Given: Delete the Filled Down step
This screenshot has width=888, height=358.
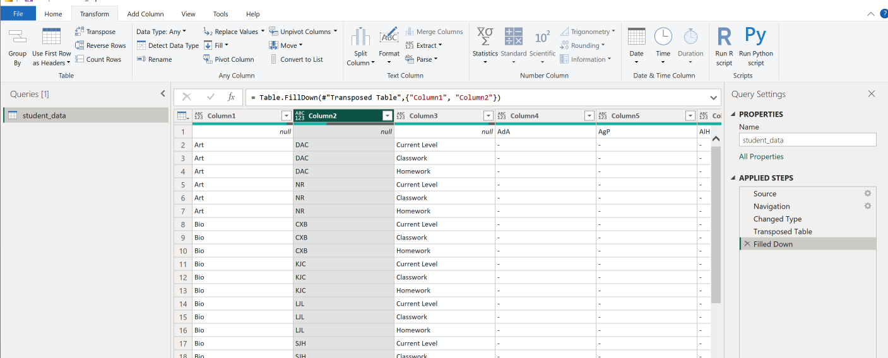Looking at the screenshot, I should click(747, 244).
